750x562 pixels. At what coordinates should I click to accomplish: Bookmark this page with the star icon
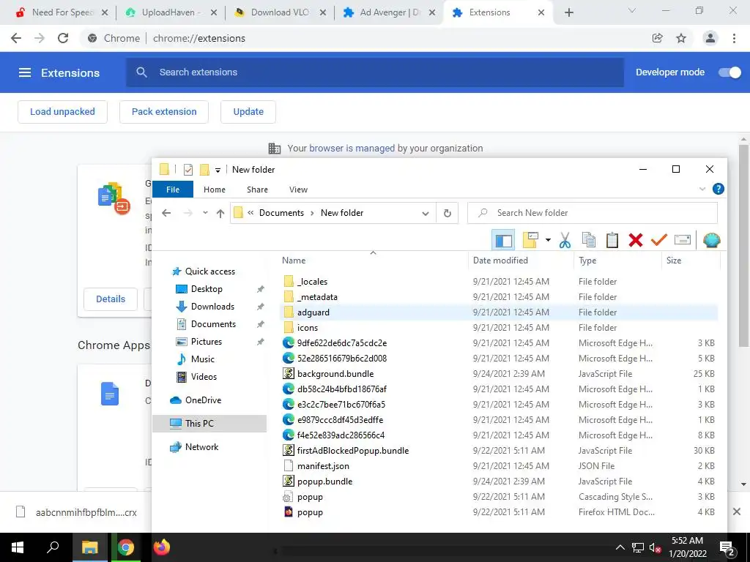[x=681, y=38]
